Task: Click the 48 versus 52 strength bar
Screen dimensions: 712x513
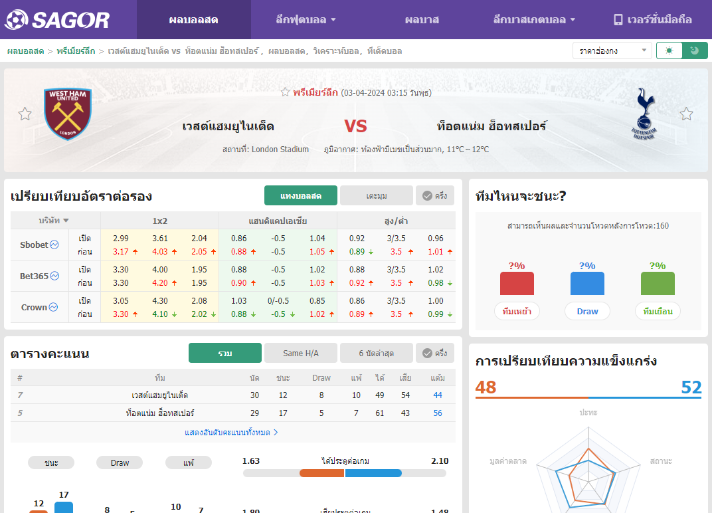Action: [588, 397]
